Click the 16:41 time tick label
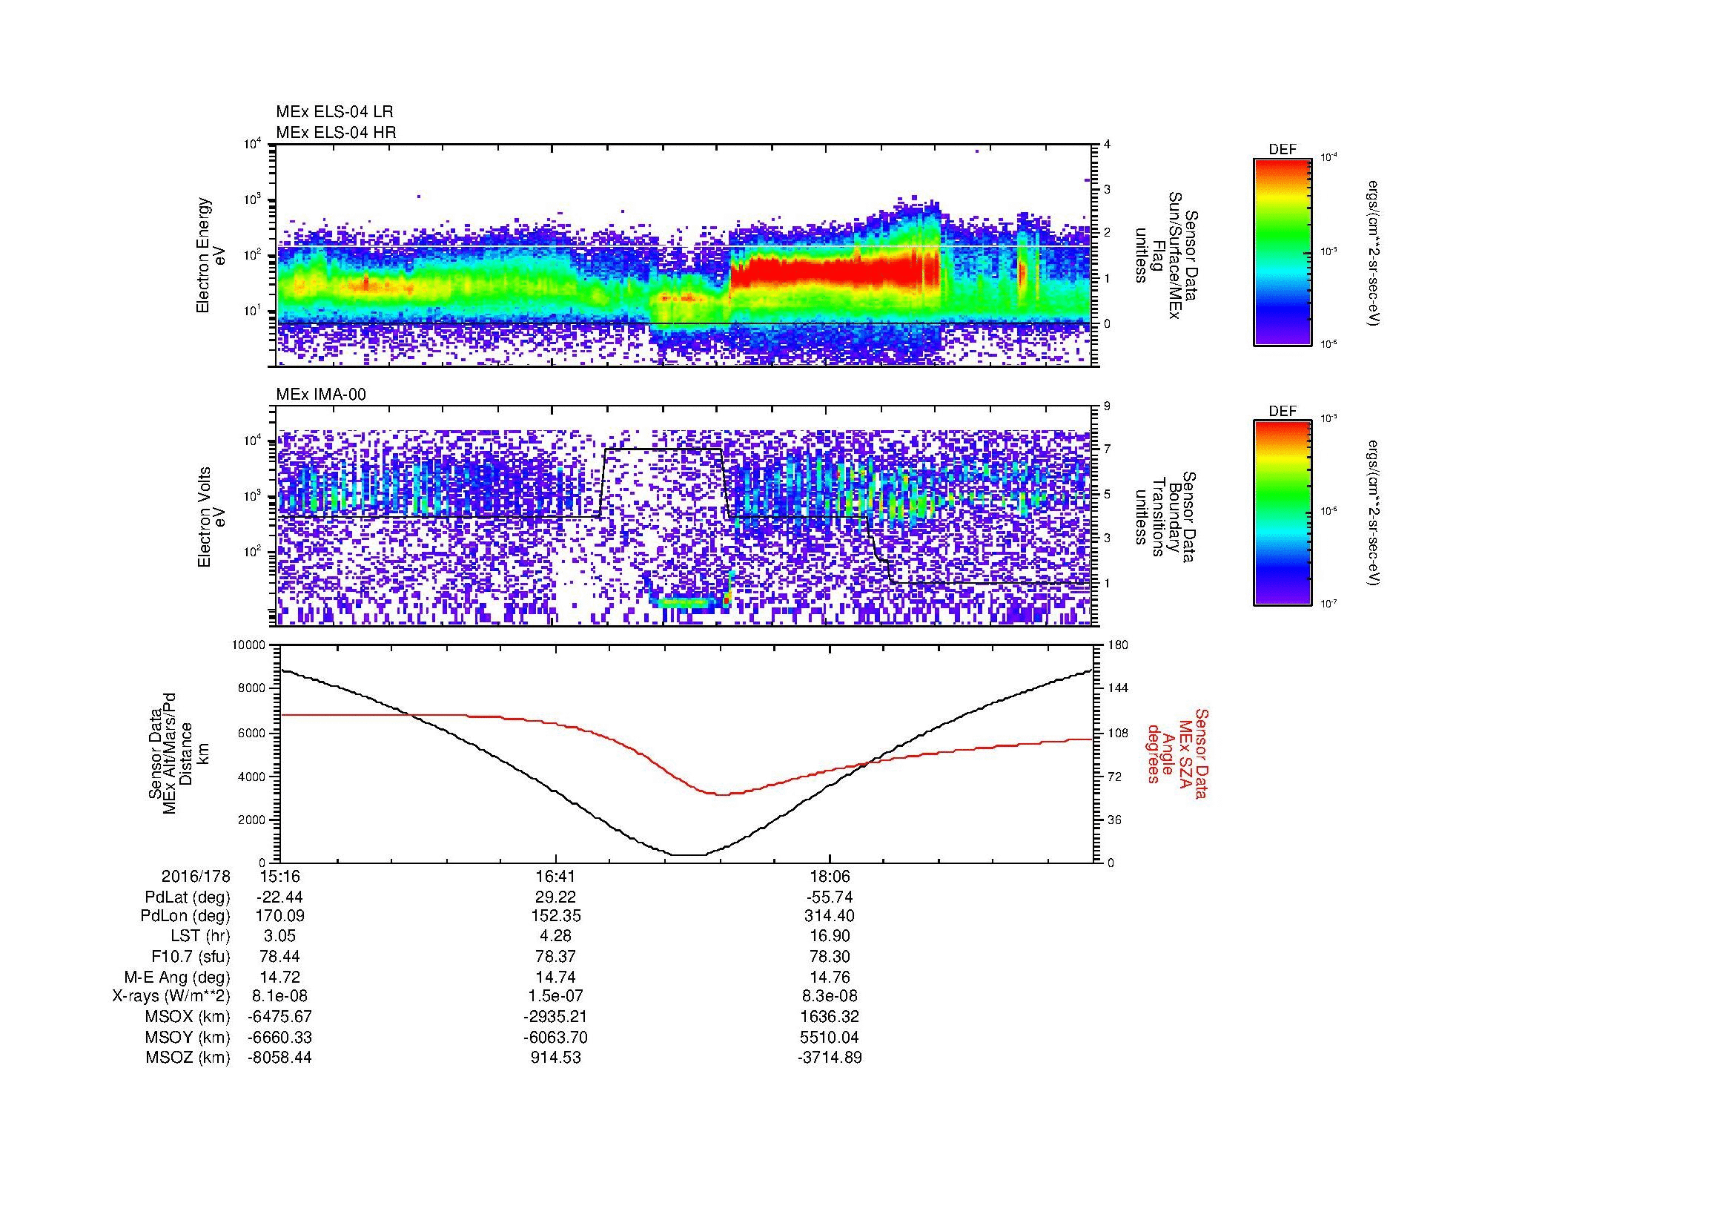Screen dimensions: 1734x1226 coord(556,876)
